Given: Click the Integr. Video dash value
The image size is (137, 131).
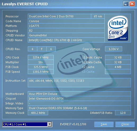Looking at the screenshot, I should (79, 103).
